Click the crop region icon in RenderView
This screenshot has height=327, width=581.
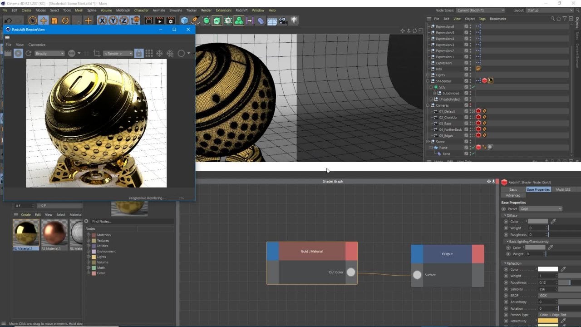(96, 54)
